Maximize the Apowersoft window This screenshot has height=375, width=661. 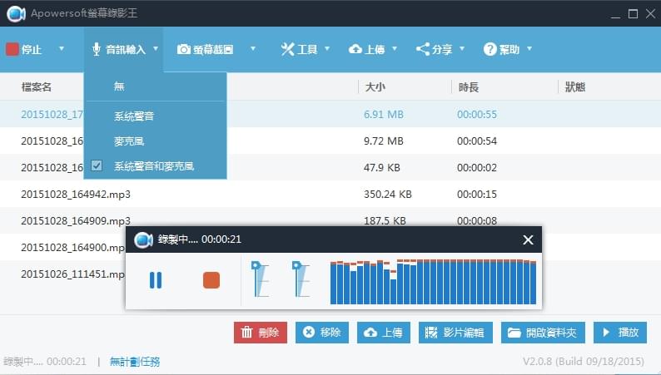click(x=633, y=14)
